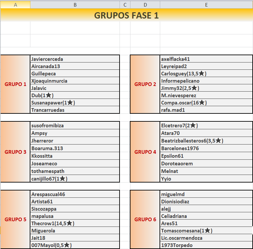Select the GRUPO 6 label cell
This screenshot has height=249, width=253.
[145, 220]
